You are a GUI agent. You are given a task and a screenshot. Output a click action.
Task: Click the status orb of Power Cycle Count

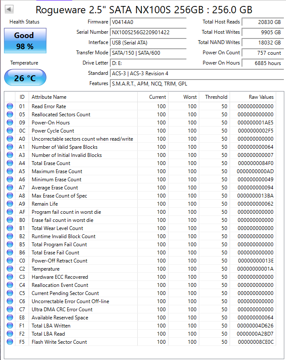[x=10, y=130]
